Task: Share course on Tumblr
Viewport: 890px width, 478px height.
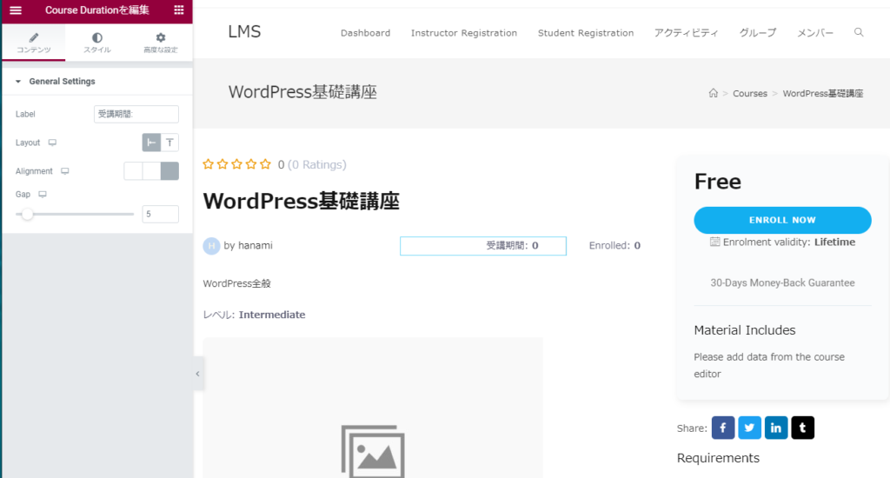Action: click(x=802, y=428)
